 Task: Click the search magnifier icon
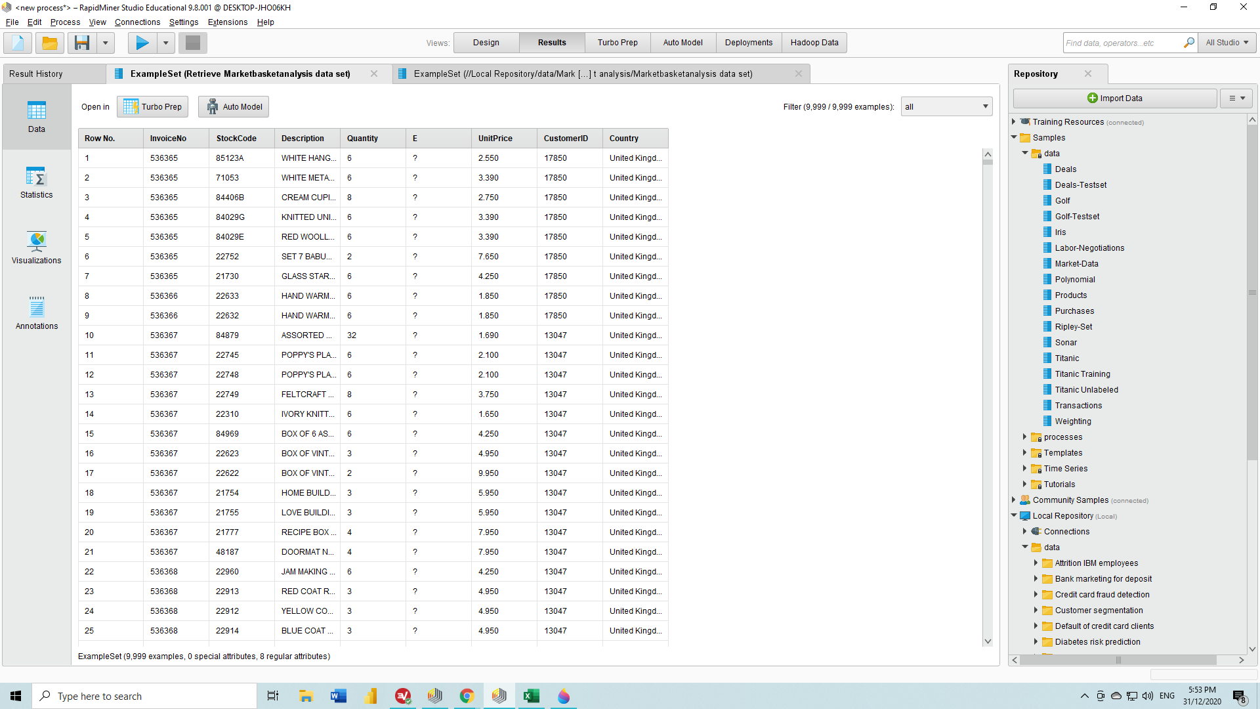click(1188, 43)
